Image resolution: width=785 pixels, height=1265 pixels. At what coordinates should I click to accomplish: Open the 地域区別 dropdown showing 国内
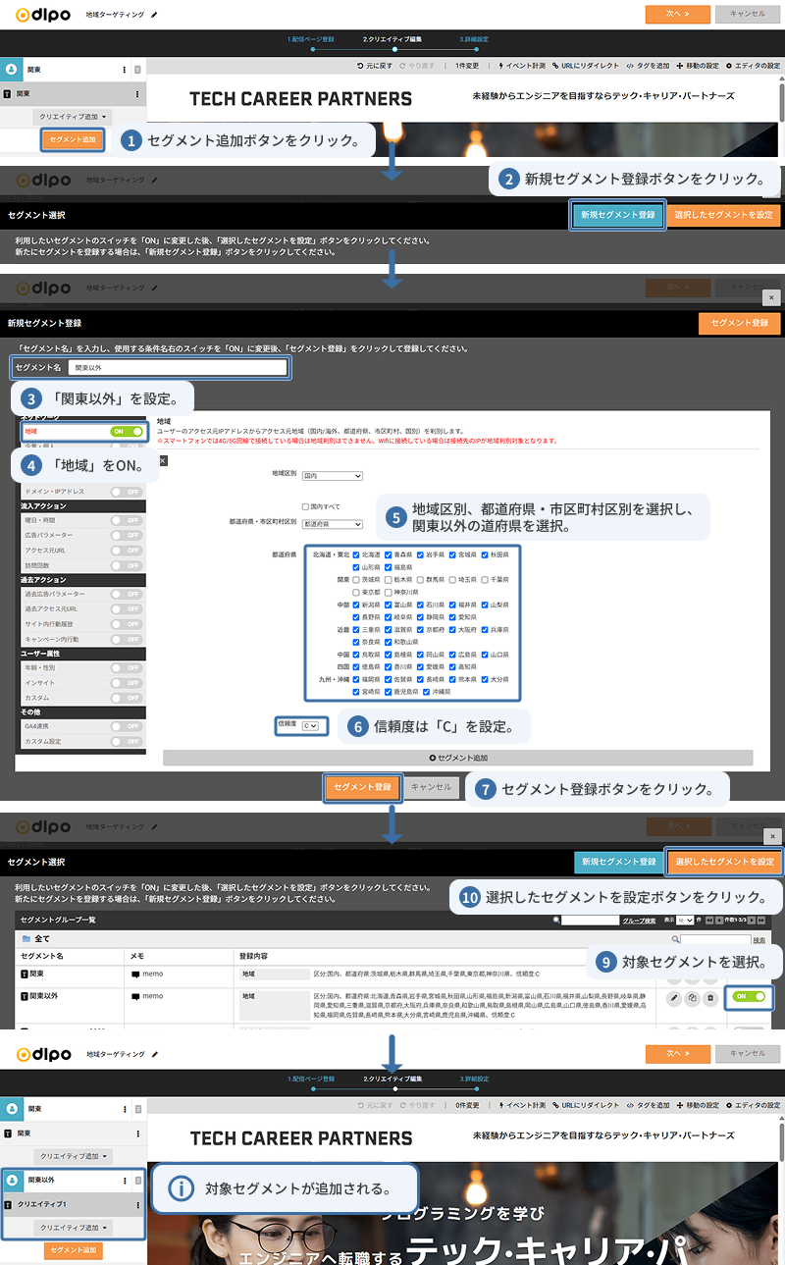pos(332,476)
